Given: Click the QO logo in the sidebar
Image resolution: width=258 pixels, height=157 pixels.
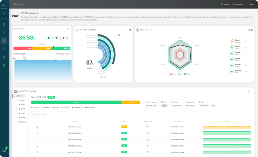Looking at the screenshot, I should coord(4,4).
